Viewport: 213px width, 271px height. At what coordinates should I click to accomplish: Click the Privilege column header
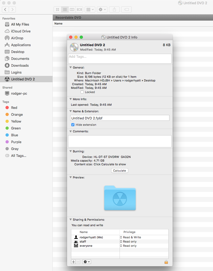[144, 232]
